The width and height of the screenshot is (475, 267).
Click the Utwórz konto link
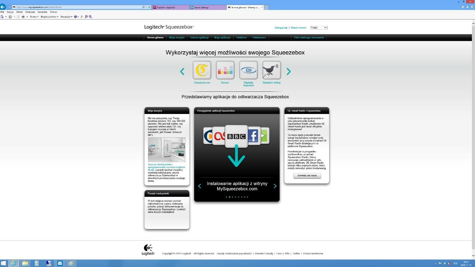click(x=298, y=28)
